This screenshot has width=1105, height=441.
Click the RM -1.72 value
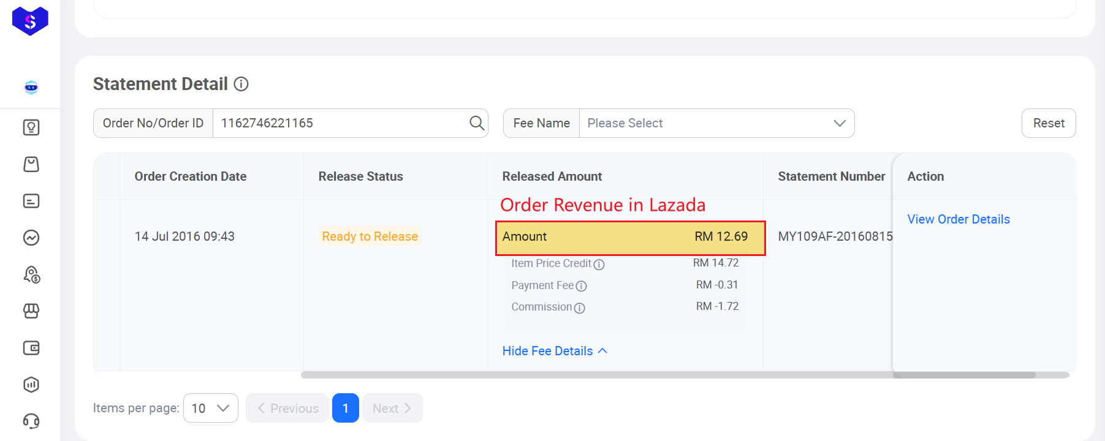717,306
